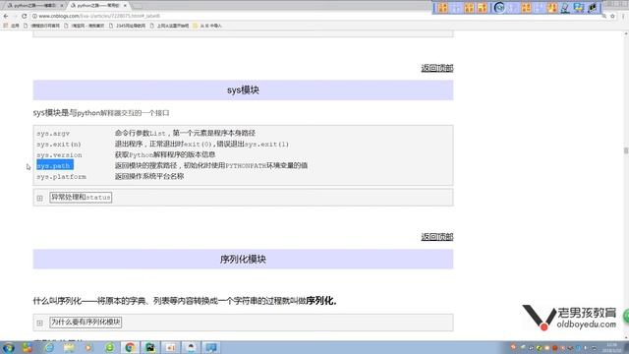The width and height of the screenshot is (629, 354).
Task: Click the sys.exit(n) entry
Action: point(59,145)
